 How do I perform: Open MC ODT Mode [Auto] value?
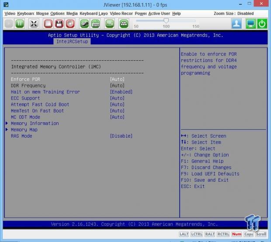pyautogui.click(x=117, y=117)
